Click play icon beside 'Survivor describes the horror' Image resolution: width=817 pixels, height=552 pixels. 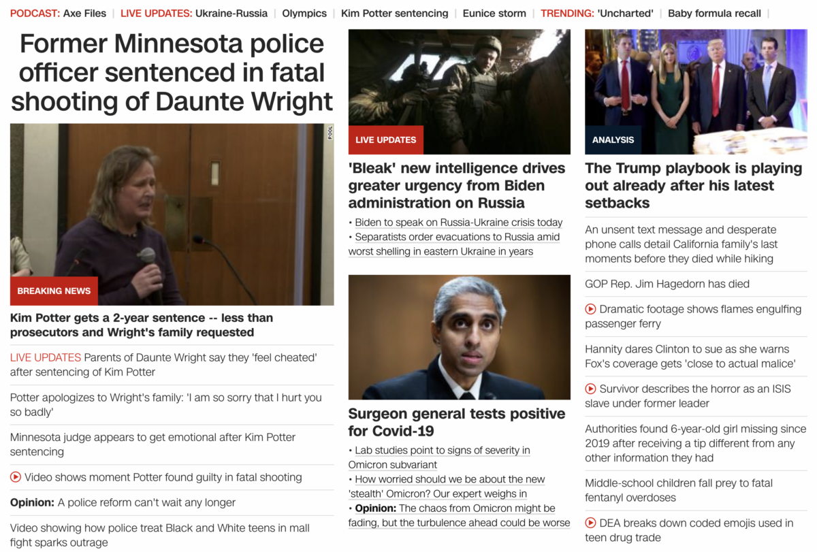click(591, 389)
